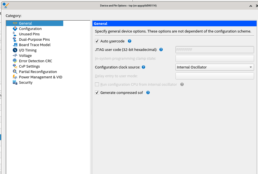Open the Partial Reconfiguration category
Image resolution: width=258 pixels, height=174 pixels.
[x=38, y=72]
